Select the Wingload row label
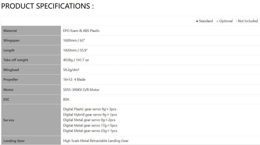Screen dimensions: 260x145 11,70
